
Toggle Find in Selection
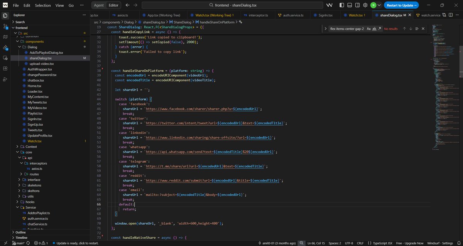[x=417, y=29]
